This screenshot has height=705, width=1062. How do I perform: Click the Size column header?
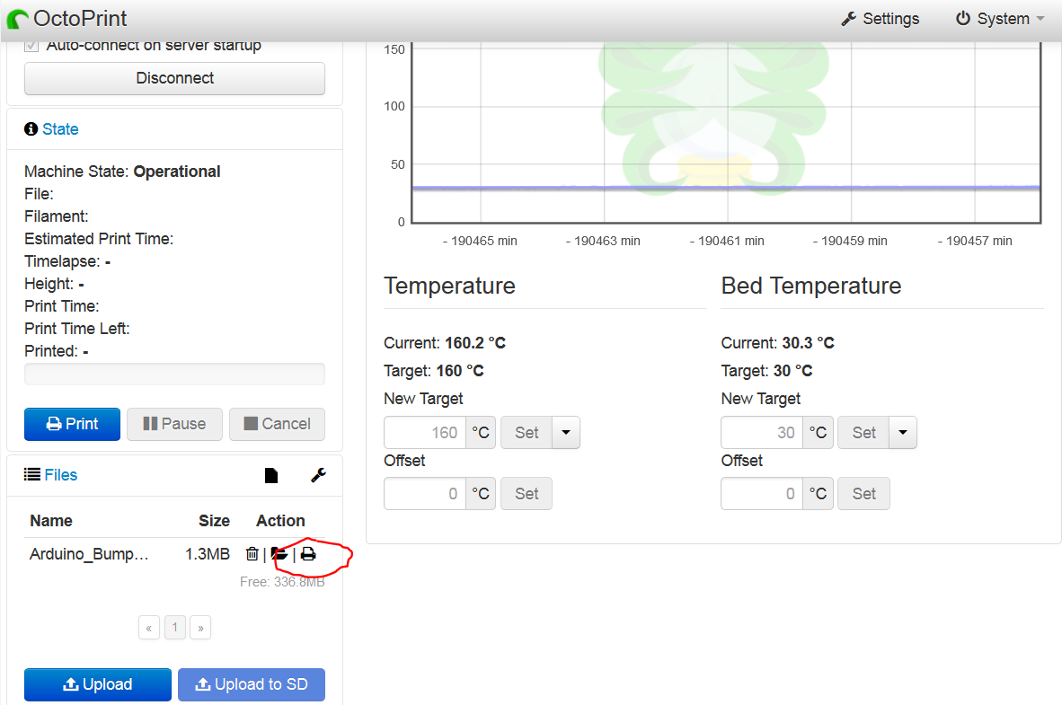(214, 521)
